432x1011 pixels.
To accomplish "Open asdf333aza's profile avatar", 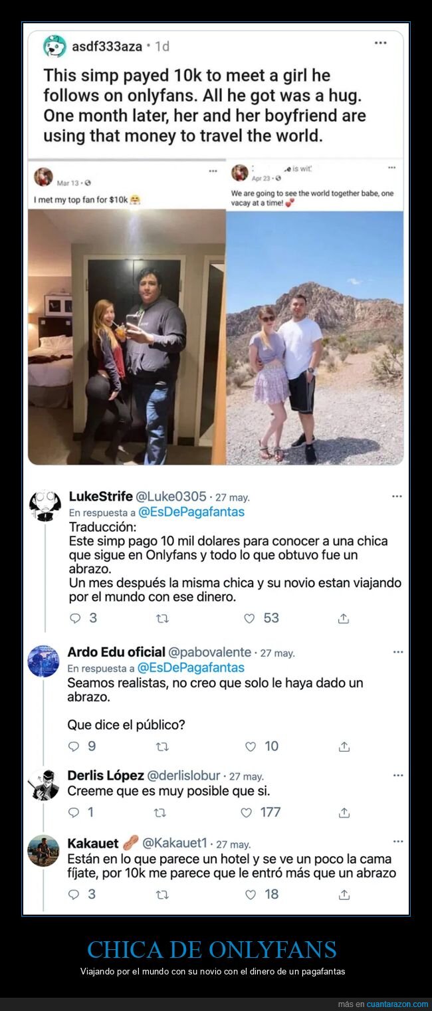I will point(54,47).
